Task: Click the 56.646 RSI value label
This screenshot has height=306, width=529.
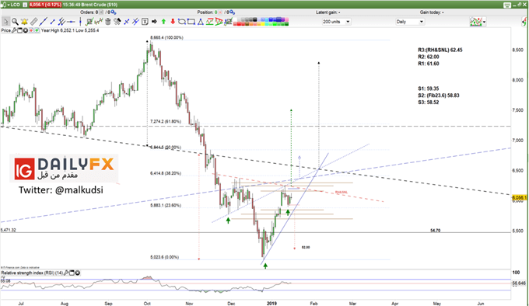Action: [x=519, y=283]
